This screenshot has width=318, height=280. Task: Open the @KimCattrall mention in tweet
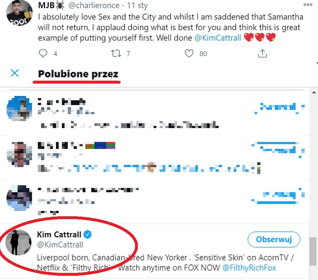218,38
